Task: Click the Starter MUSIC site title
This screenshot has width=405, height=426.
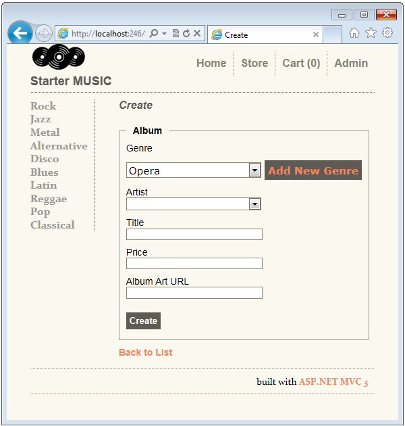Action: pos(71,81)
